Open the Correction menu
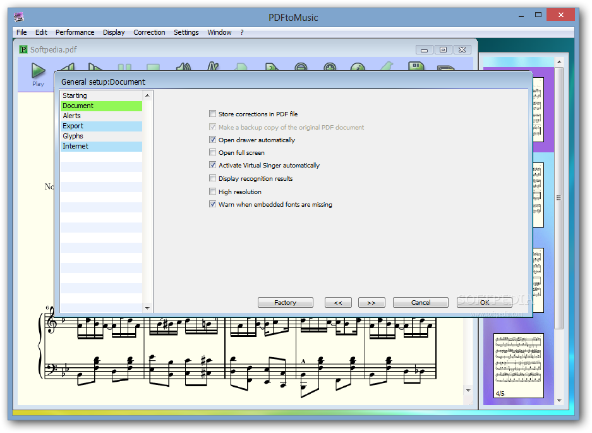The image size is (592, 433). pyautogui.click(x=149, y=32)
